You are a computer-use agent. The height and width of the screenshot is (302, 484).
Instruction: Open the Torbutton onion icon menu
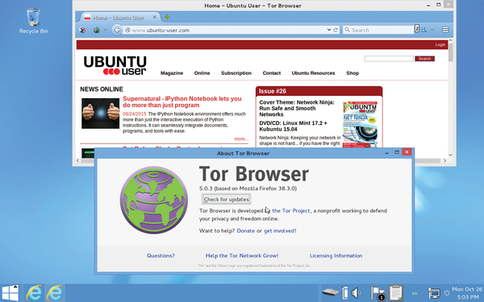[97, 30]
